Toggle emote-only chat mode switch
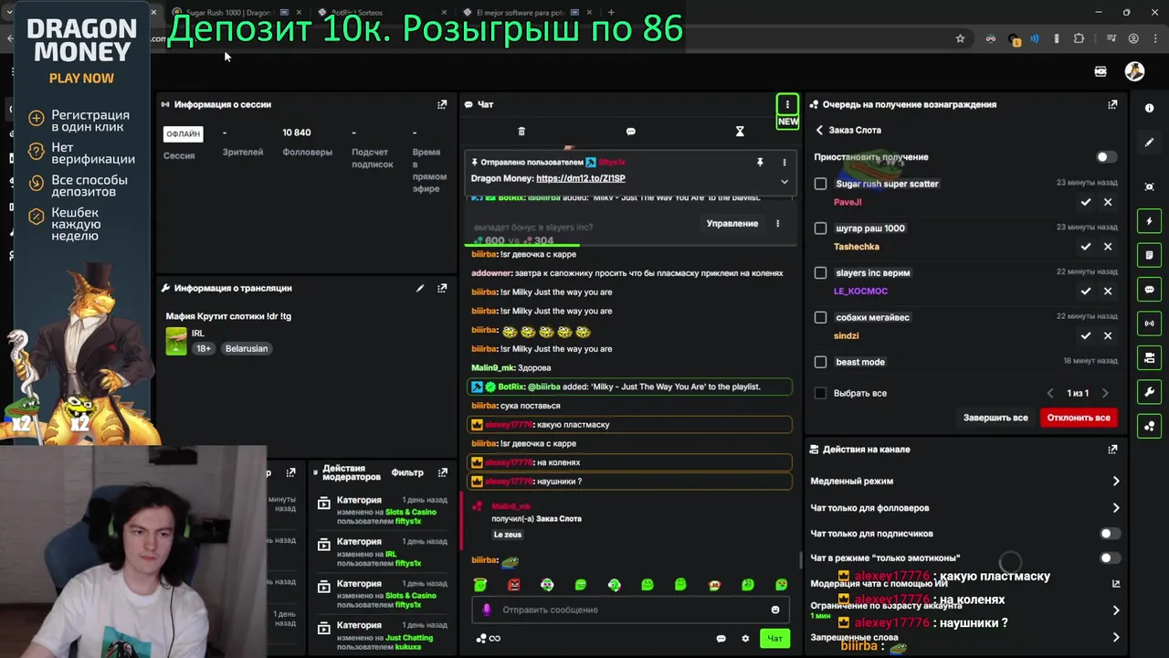1169x658 pixels. tap(1108, 557)
